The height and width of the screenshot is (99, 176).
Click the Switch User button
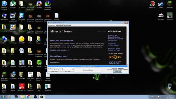[118, 71]
